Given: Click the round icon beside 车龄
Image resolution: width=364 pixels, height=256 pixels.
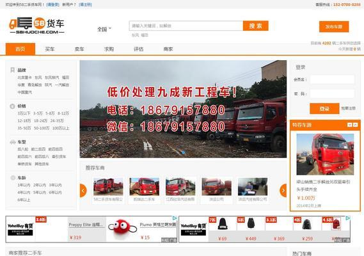Looking at the screenshot, I should (13, 178).
